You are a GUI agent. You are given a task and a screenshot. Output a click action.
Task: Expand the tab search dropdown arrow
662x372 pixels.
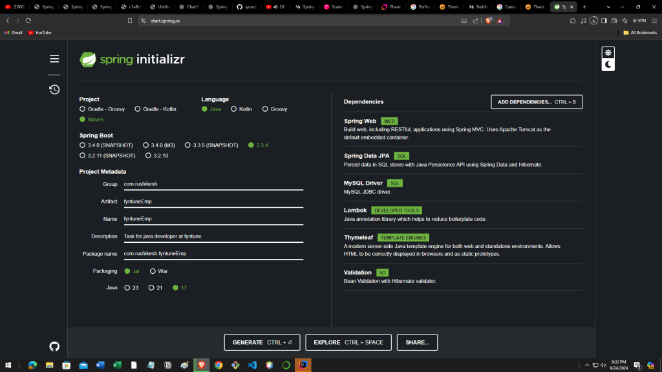[608, 6]
